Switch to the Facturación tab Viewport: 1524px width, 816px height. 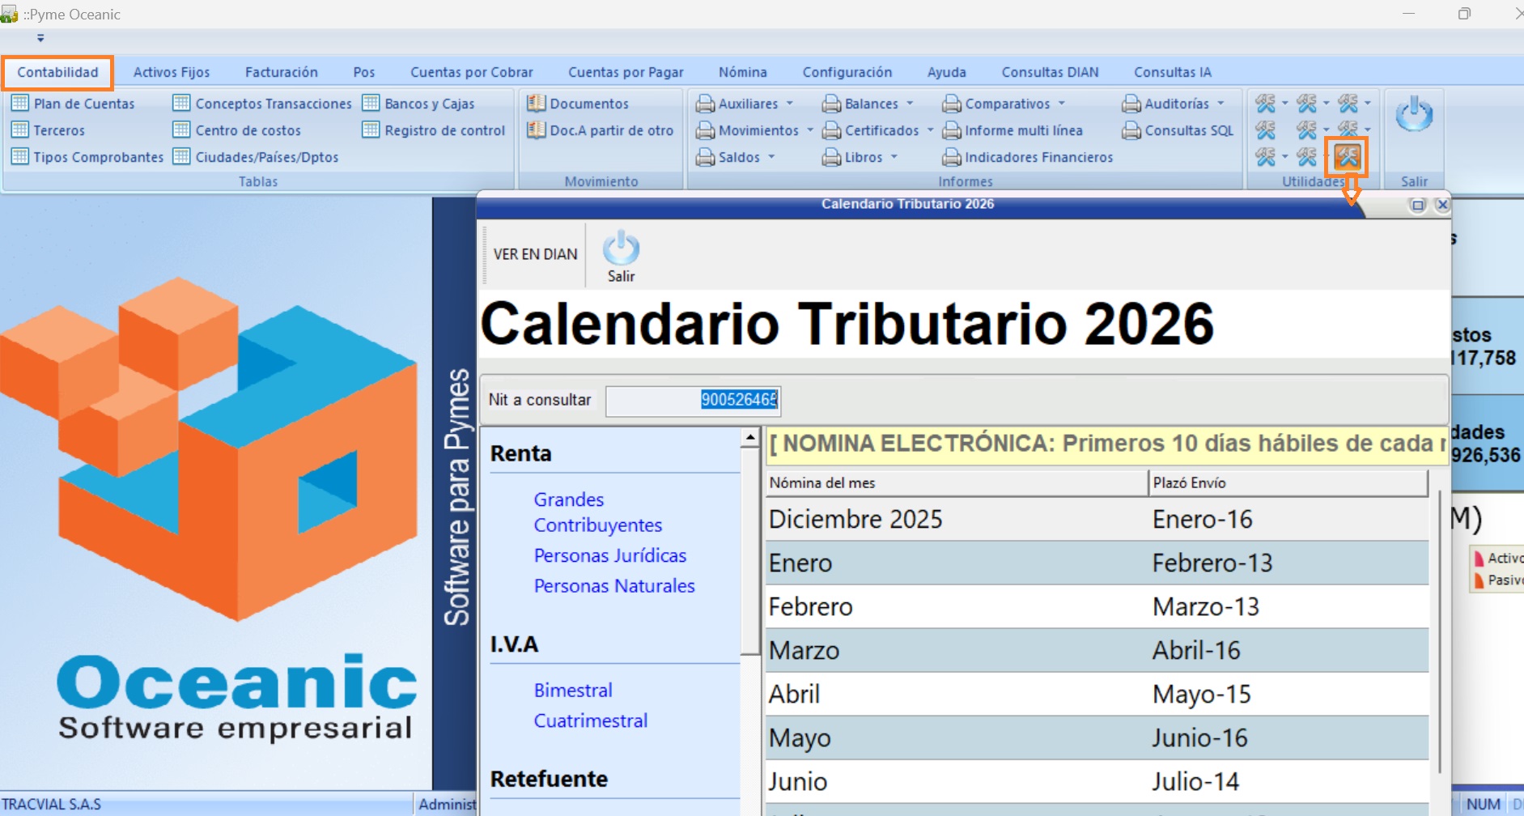coord(281,72)
